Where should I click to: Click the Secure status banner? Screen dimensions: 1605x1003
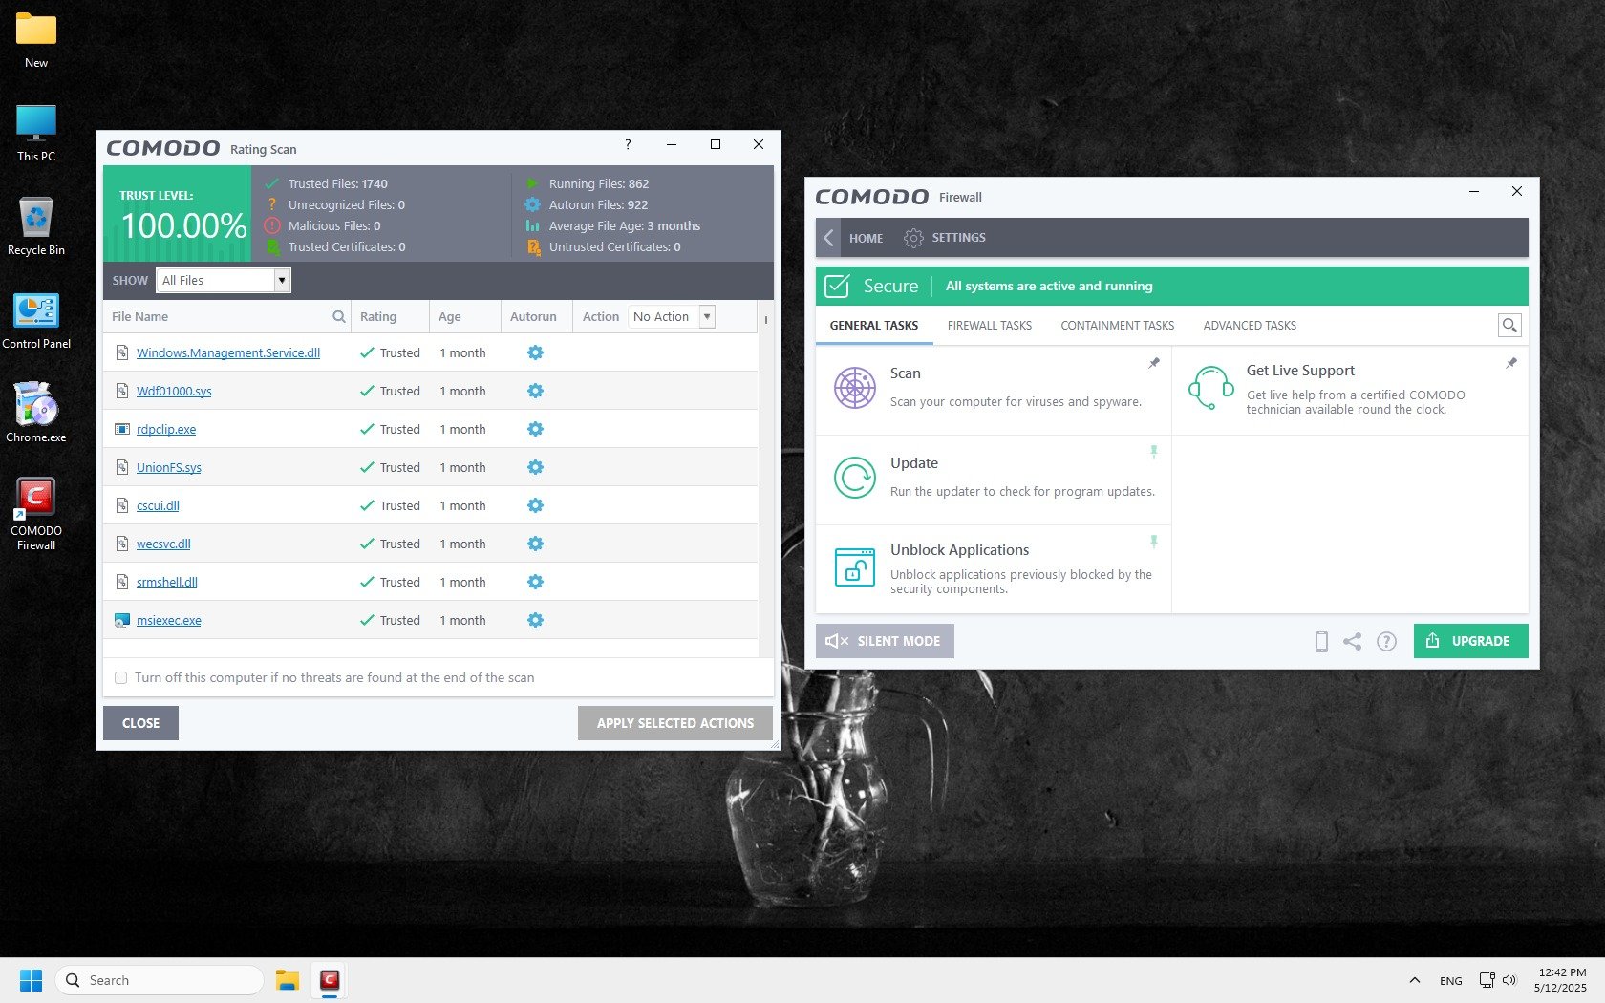point(1172,286)
